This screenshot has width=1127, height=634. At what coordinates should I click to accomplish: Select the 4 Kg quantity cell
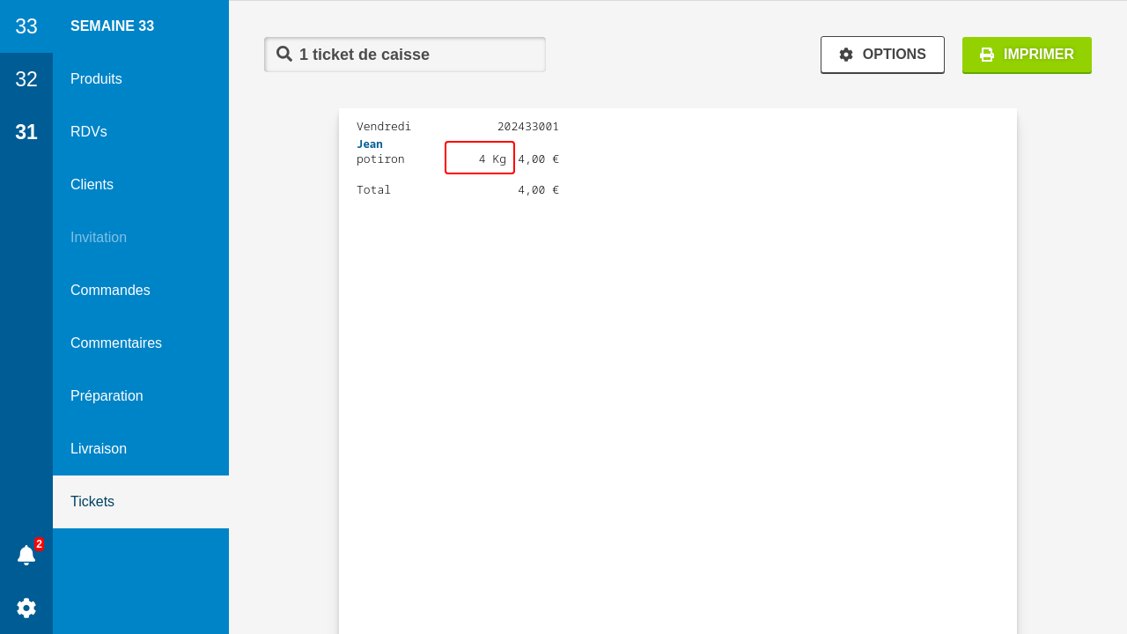click(x=480, y=158)
